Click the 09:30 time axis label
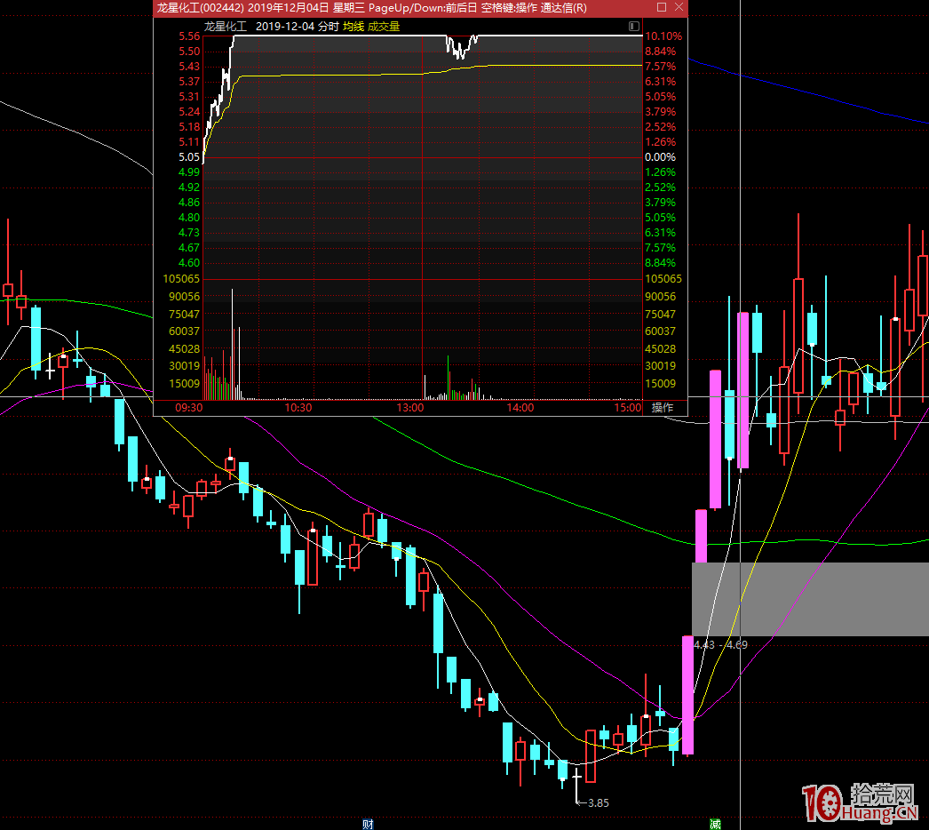This screenshot has height=830, width=929. [x=189, y=407]
